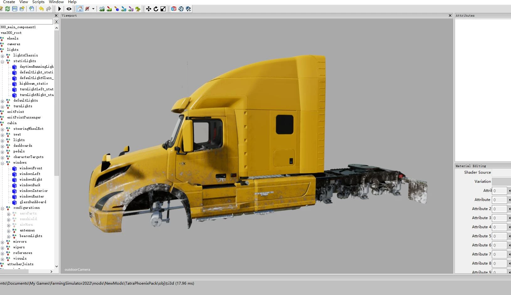Open the small dropdown arrow in the toolbar
This screenshot has width=511, height=295.
click(x=93, y=9)
